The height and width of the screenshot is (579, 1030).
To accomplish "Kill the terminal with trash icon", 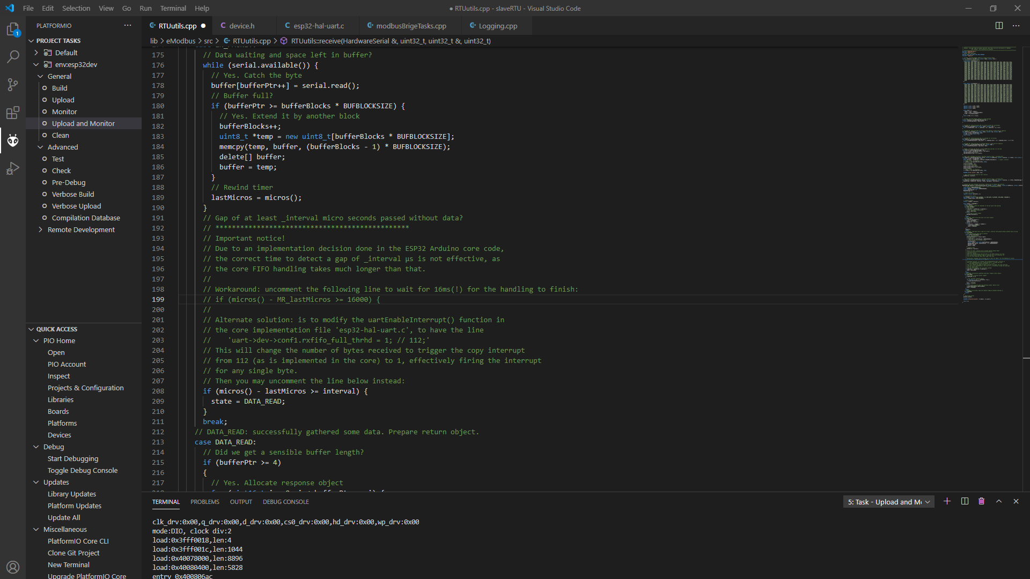I will pos(982,501).
